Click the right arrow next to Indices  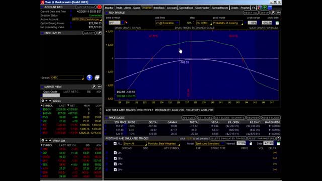tap(50, 101)
